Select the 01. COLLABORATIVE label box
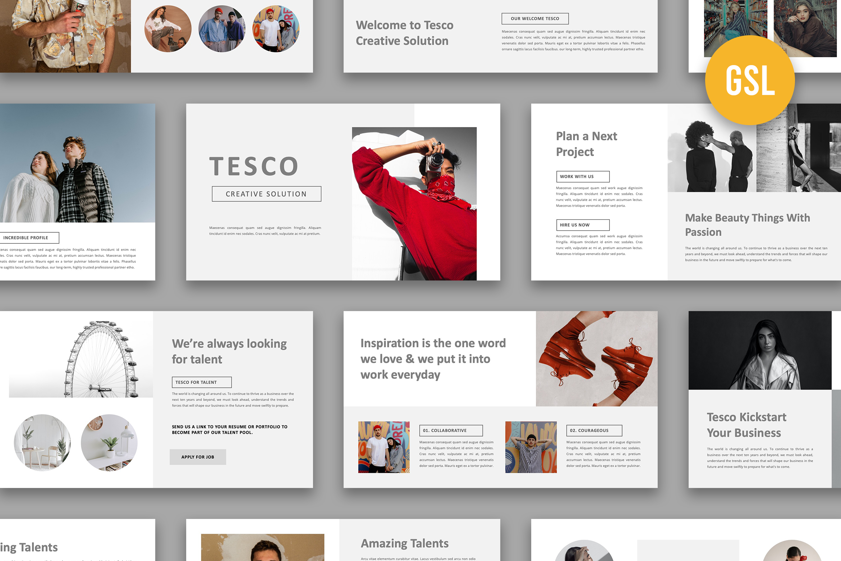 click(x=451, y=430)
